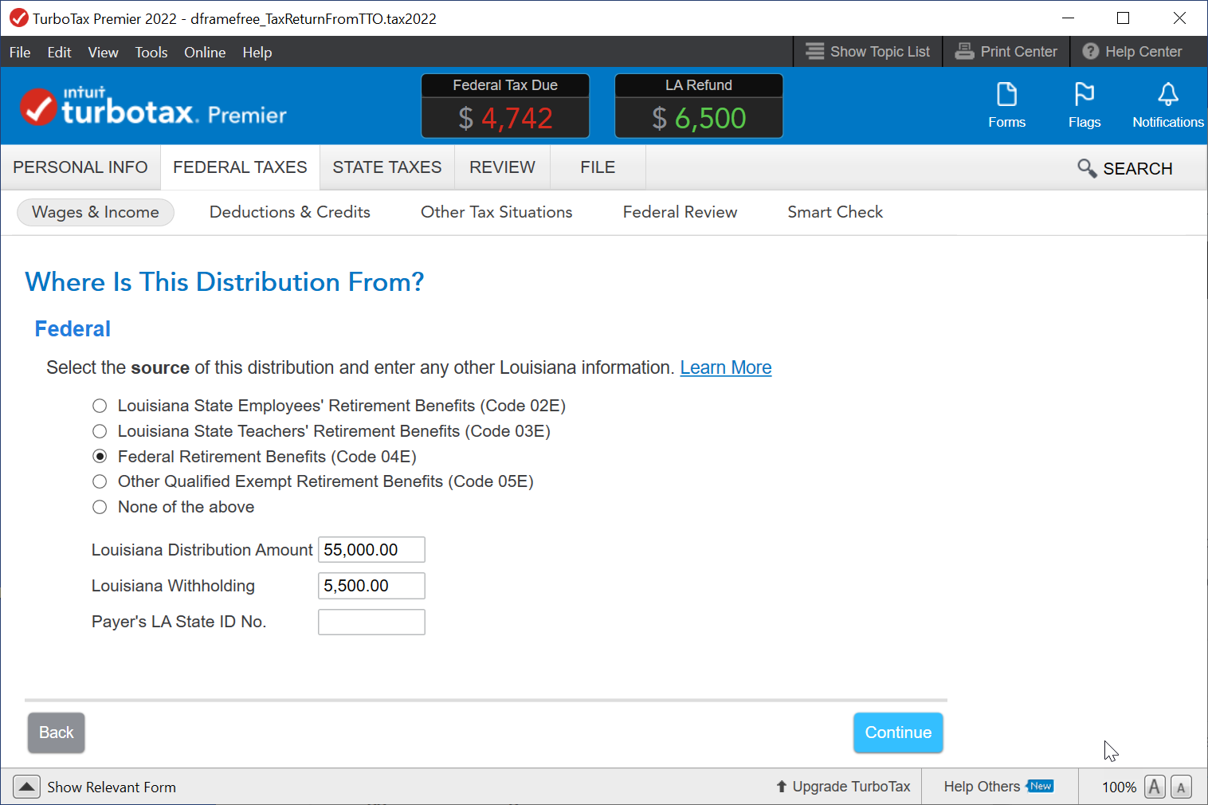Switch to the PERSONAL INFO tab

coord(80,167)
